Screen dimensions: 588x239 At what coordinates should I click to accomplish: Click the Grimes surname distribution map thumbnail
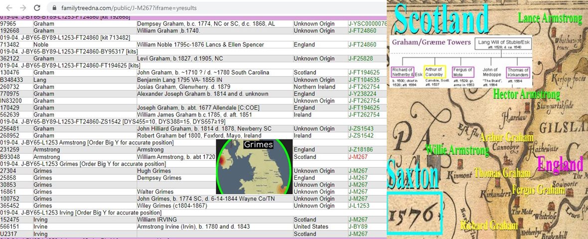click(x=254, y=167)
